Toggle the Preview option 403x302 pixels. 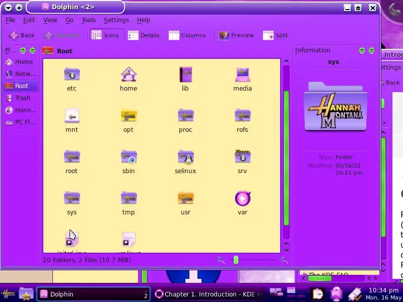pos(236,35)
